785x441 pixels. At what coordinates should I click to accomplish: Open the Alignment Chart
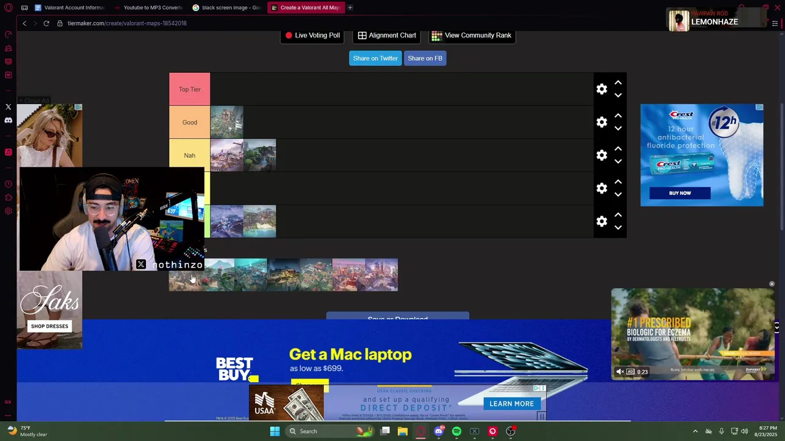(x=387, y=36)
